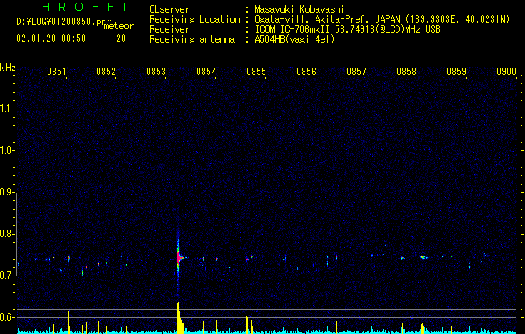Click the meteor count value 20

(x=121, y=38)
